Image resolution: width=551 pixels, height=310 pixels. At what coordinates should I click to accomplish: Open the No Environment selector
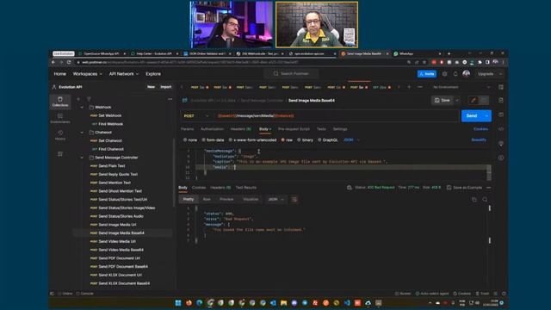pyautogui.click(x=461, y=87)
